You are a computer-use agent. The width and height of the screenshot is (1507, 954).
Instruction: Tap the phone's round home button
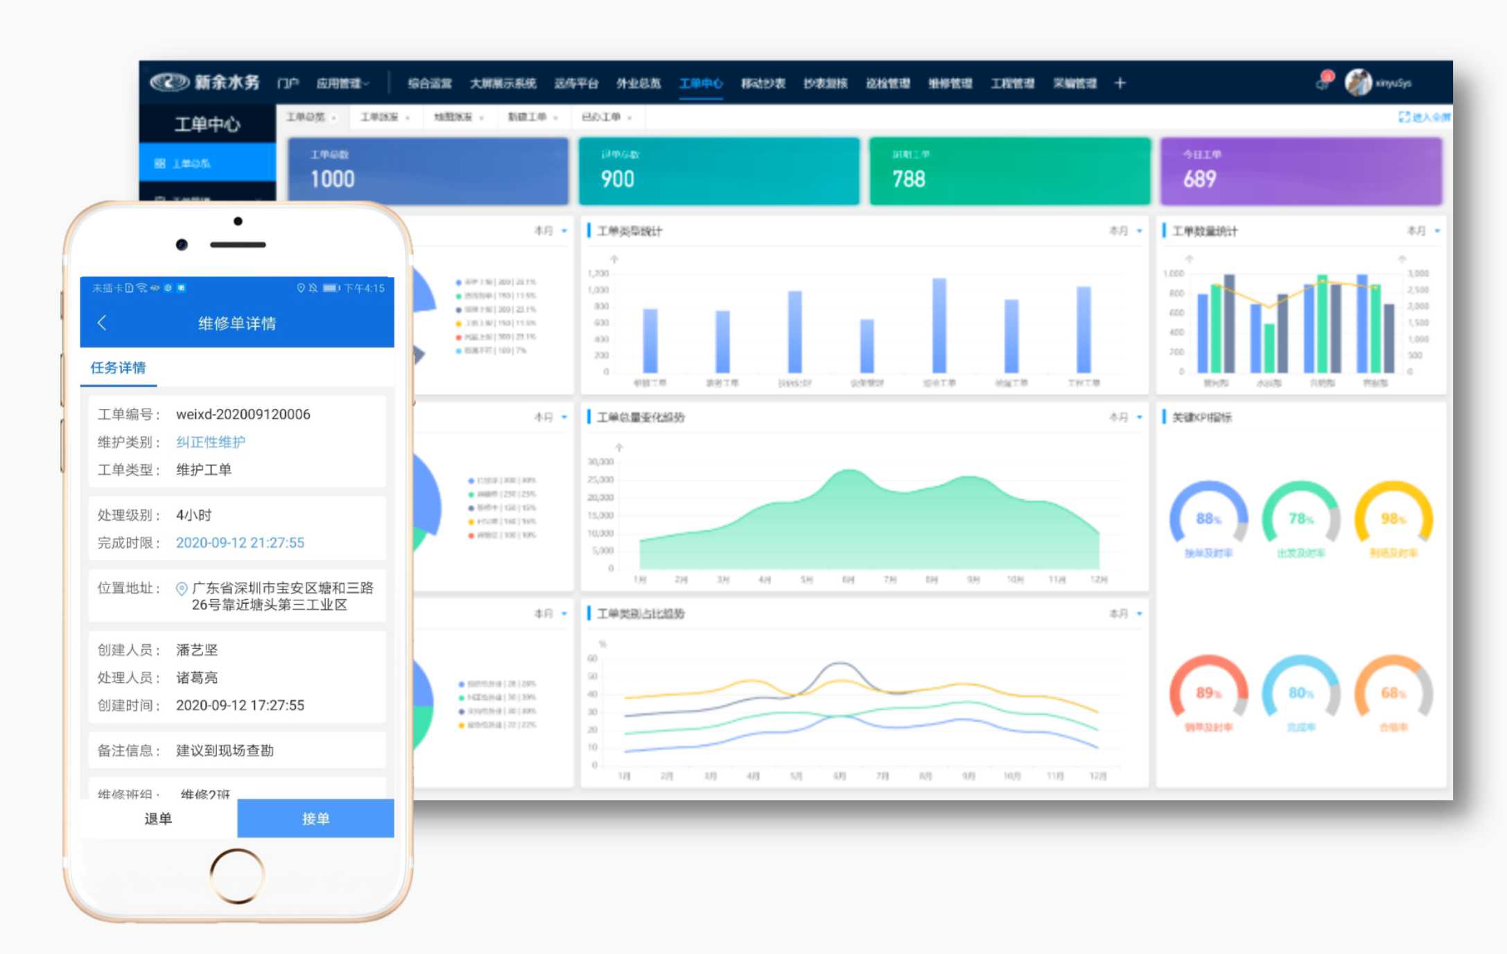coord(237,875)
